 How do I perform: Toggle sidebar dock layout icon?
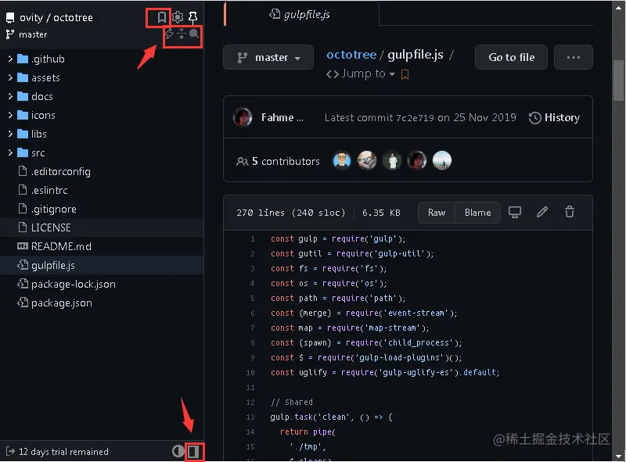click(x=193, y=452)
